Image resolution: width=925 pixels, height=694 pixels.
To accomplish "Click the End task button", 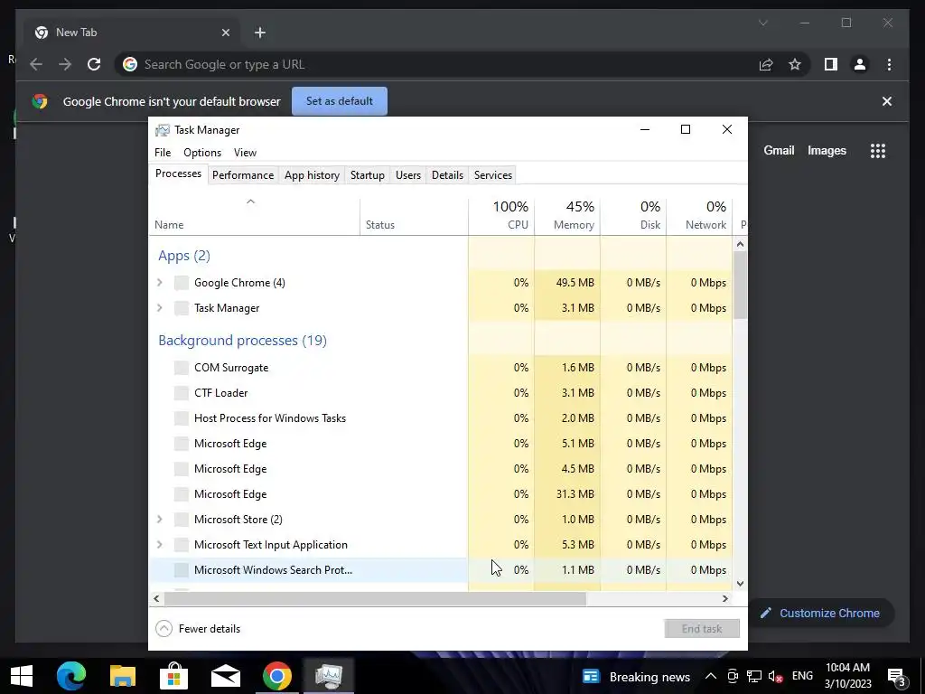I will pos(702,629).
